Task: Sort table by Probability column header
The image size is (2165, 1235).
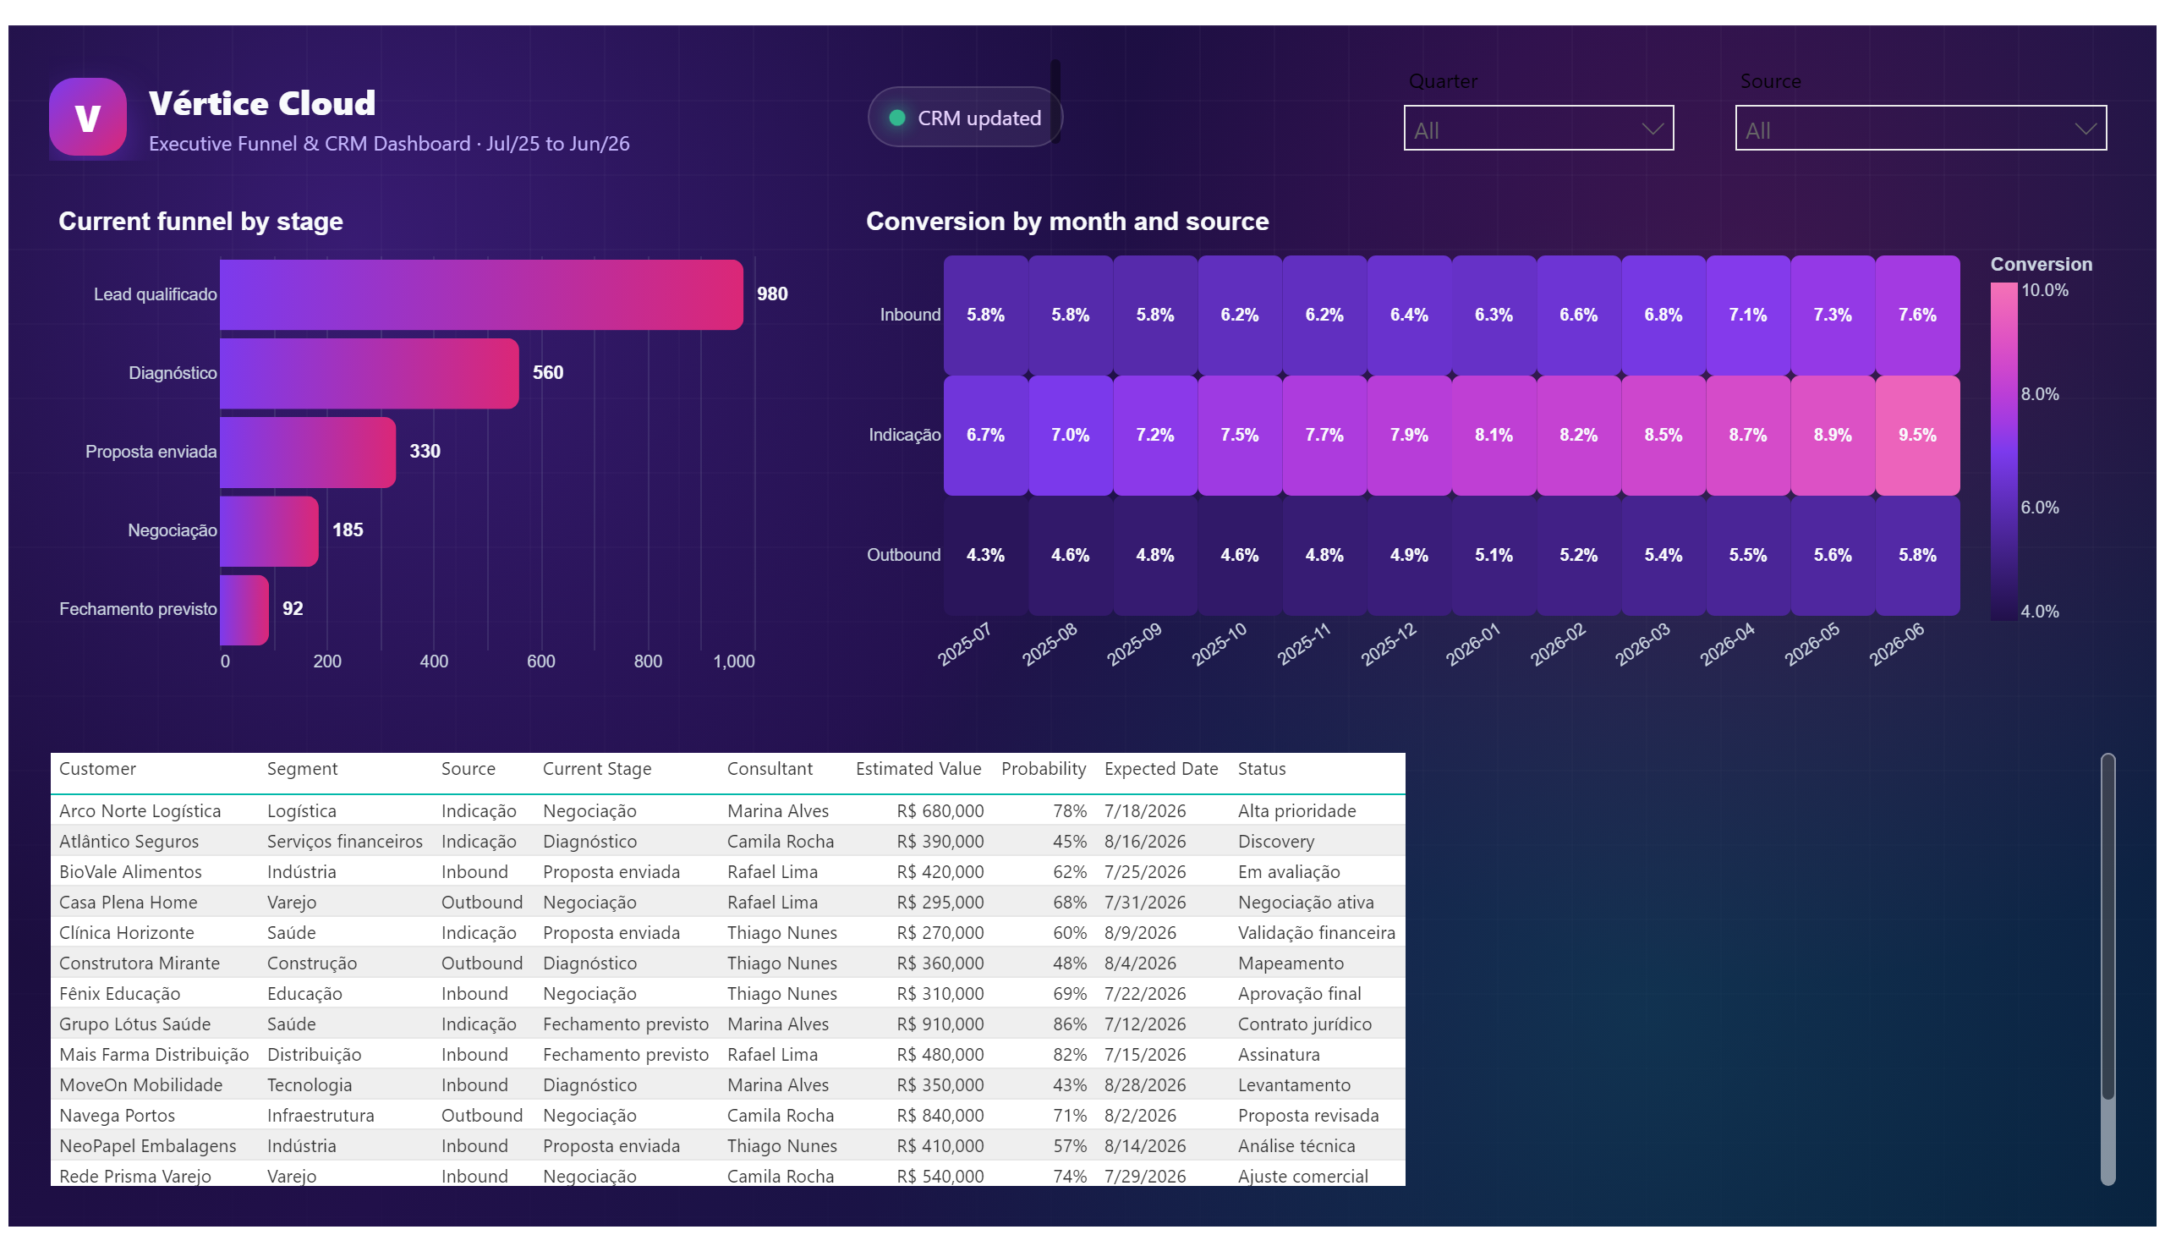Action: point(1043,768)
